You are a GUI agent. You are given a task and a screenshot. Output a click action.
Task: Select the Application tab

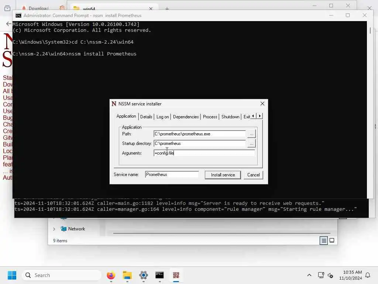pyautogui.click(x=126, y=116)
